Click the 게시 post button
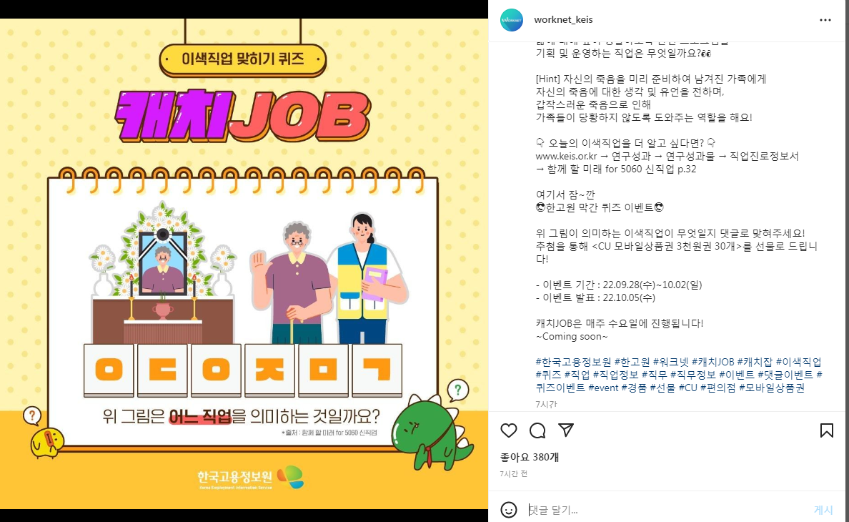Screen dimensions: 849x522 pos(823,510)
